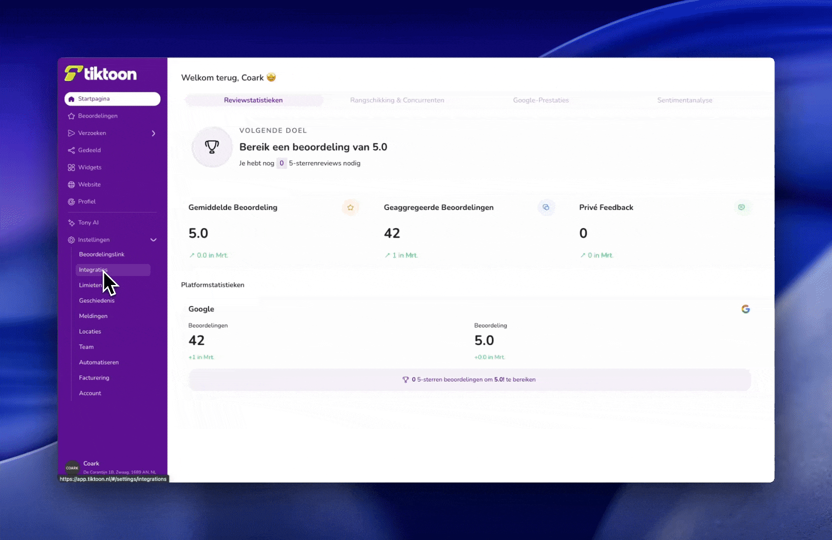This screenshot has height=540, width=832.
Task: Collapse the Instellingen section chevron
Action: 153,240
